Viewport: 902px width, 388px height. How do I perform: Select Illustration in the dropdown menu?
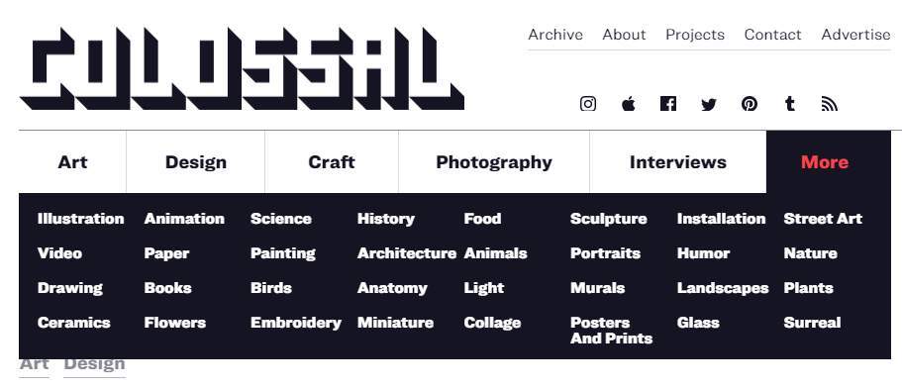[80, 219]
